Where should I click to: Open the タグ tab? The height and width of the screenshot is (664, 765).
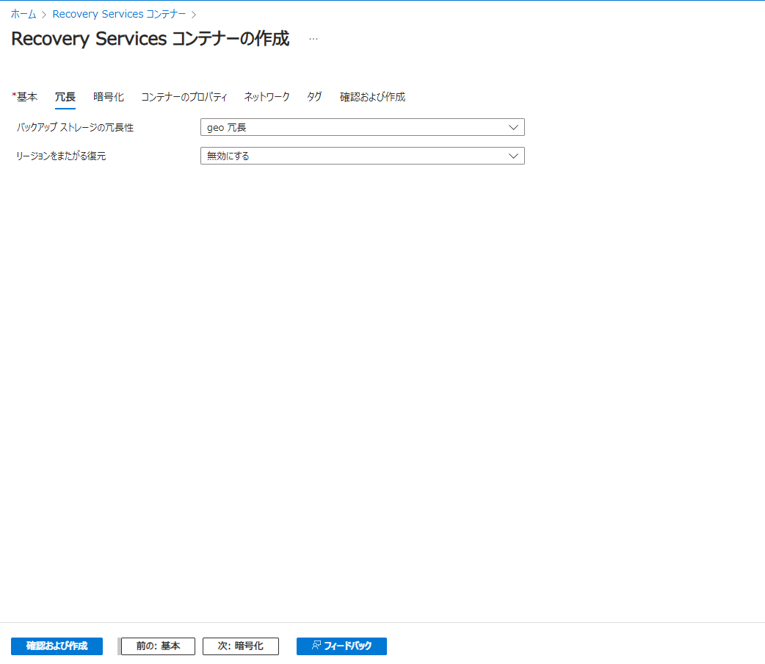[x=313, y=96]
